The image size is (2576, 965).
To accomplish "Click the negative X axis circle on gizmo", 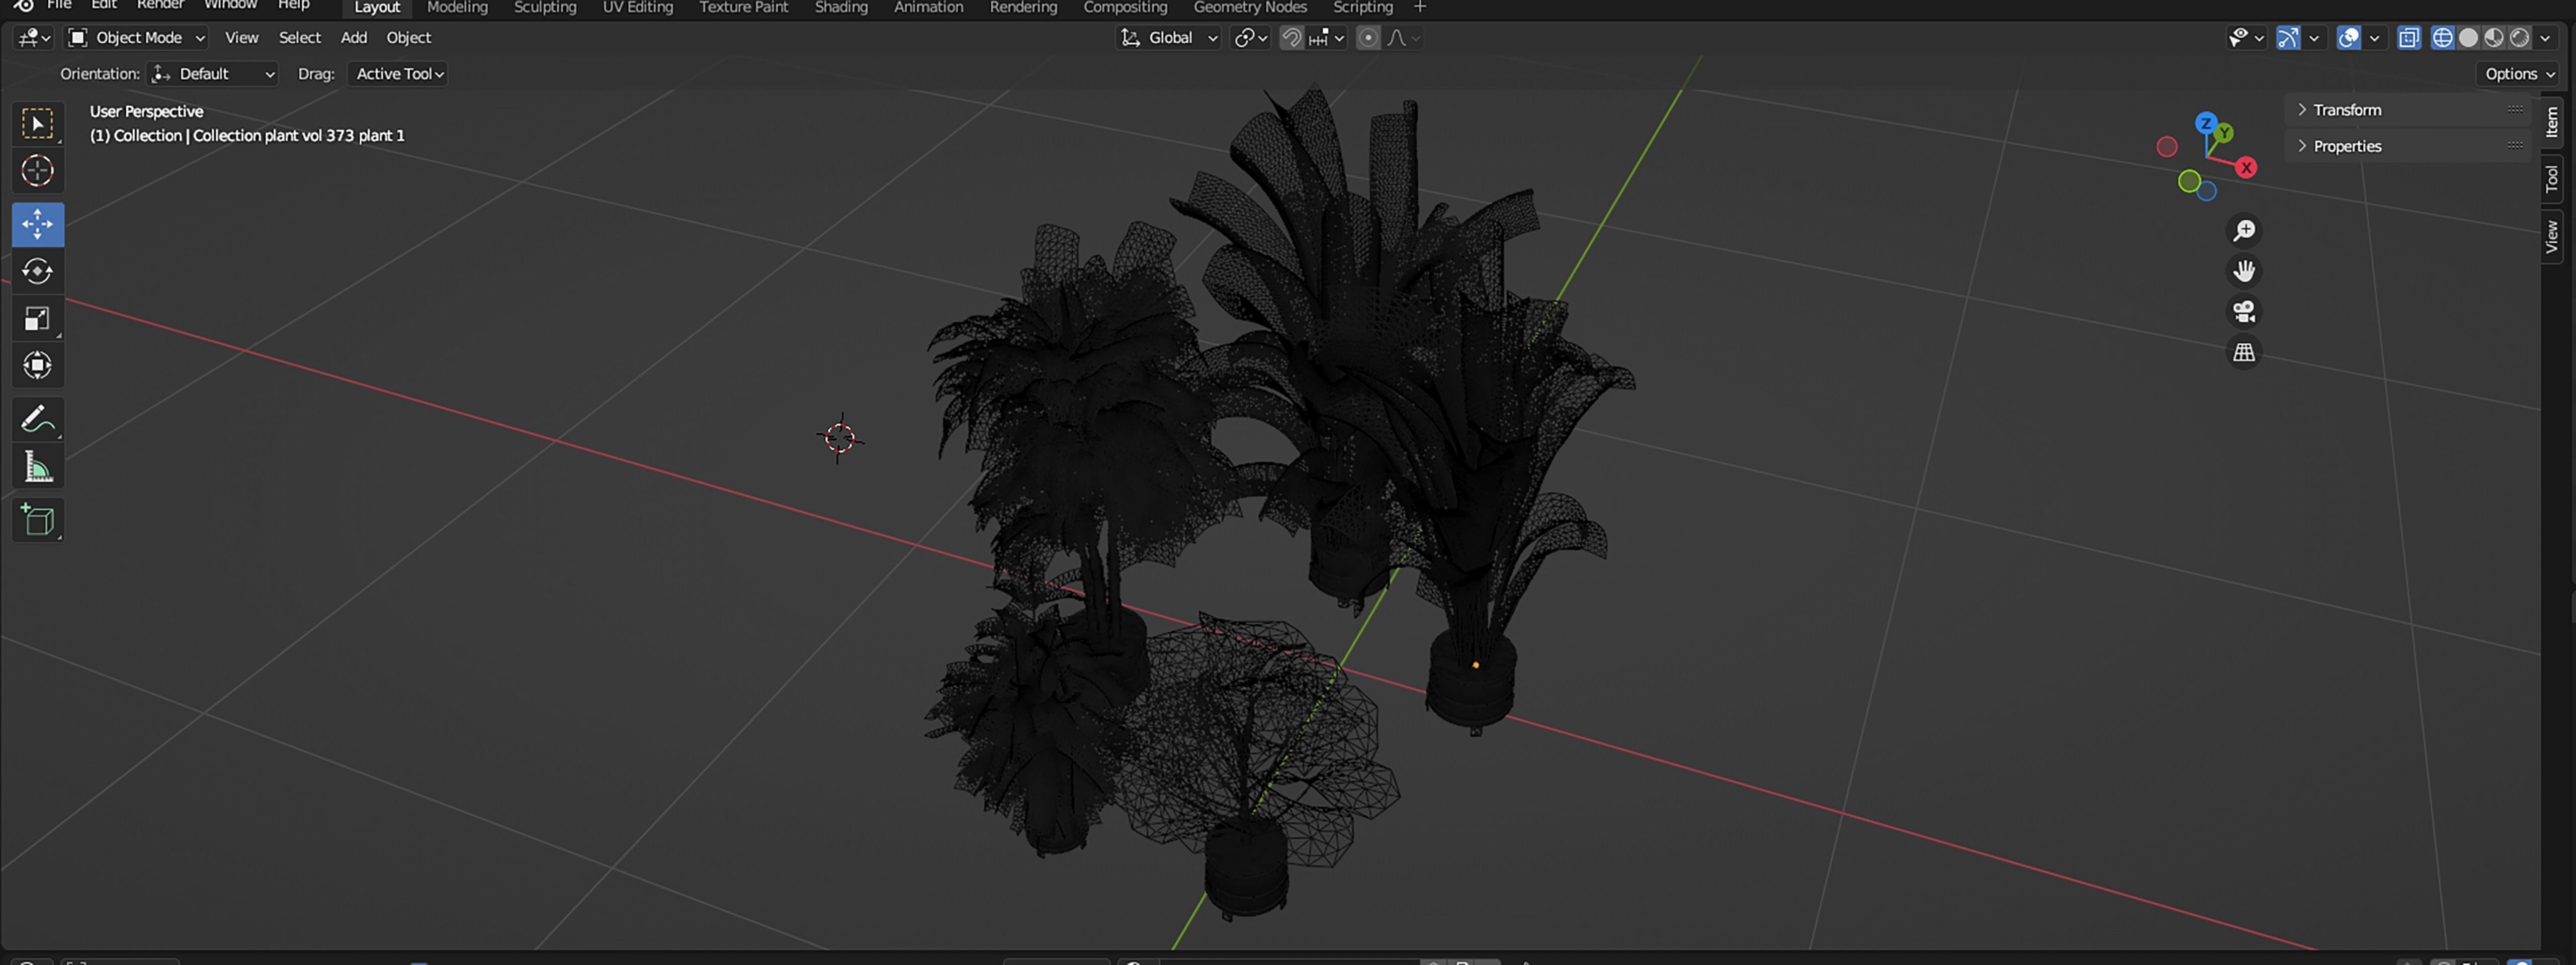I will 2166,147.
